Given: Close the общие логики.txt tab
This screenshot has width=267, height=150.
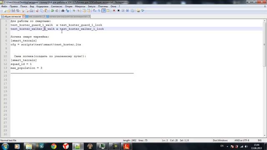Looking at the screenshot, I should [23, 17].
